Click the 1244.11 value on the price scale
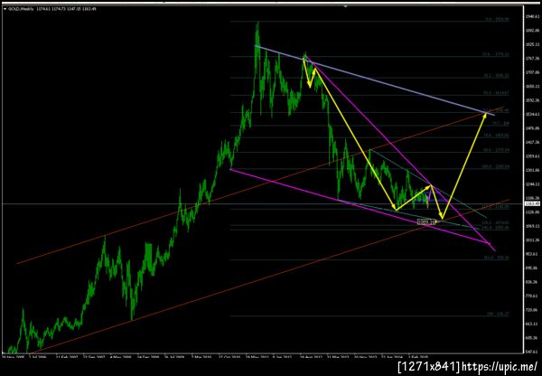Viewport: 542px width, 376px height. [532, 184]
